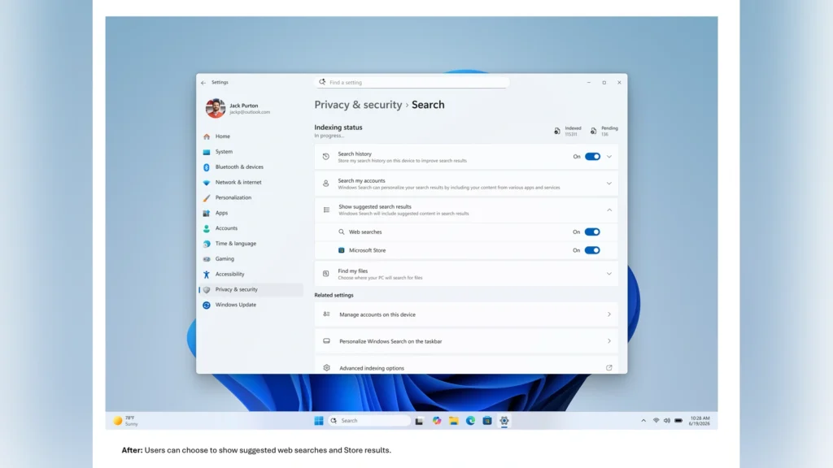Click the taskbar Search box
Screen dimensions: 833x468
click(370, 421)
